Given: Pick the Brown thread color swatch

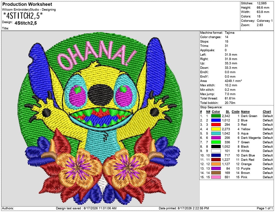Looking at the screenshot, I should [x=216, y=173].
